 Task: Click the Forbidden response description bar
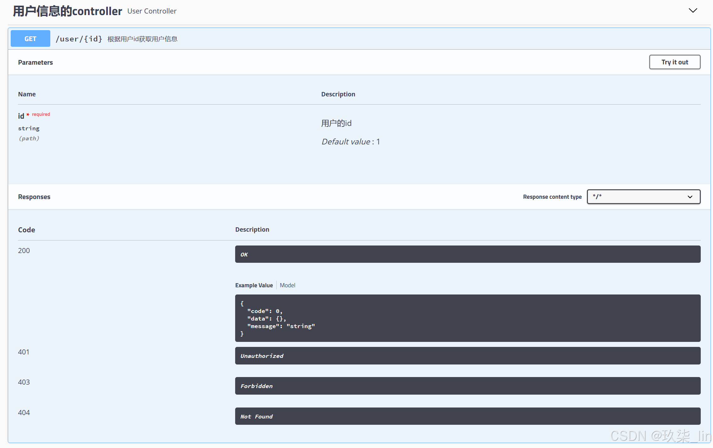pyautogui.click(x=467, y=386)
